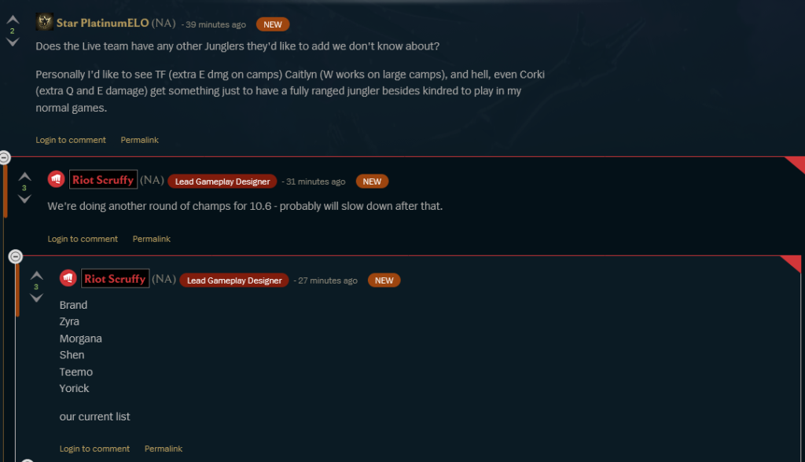Click Riot fist icon on 27 minutes ago reply
This screenshot has height=462, width=805.
(x=68, y=278)
